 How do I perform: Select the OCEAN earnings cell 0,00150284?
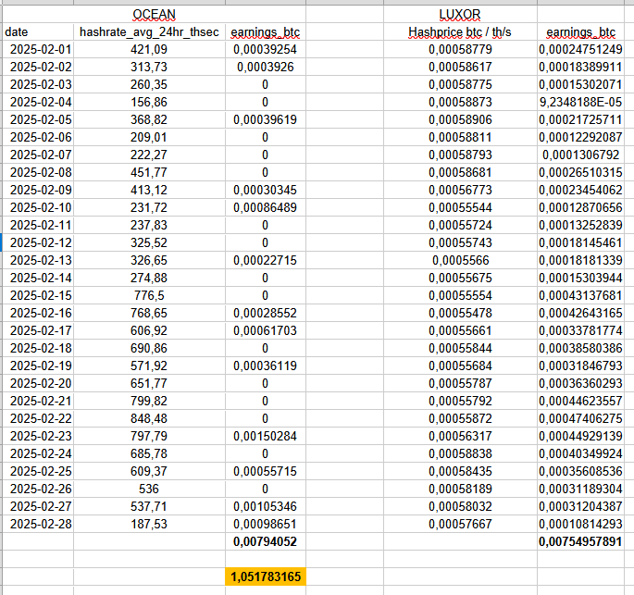(265, 436)
